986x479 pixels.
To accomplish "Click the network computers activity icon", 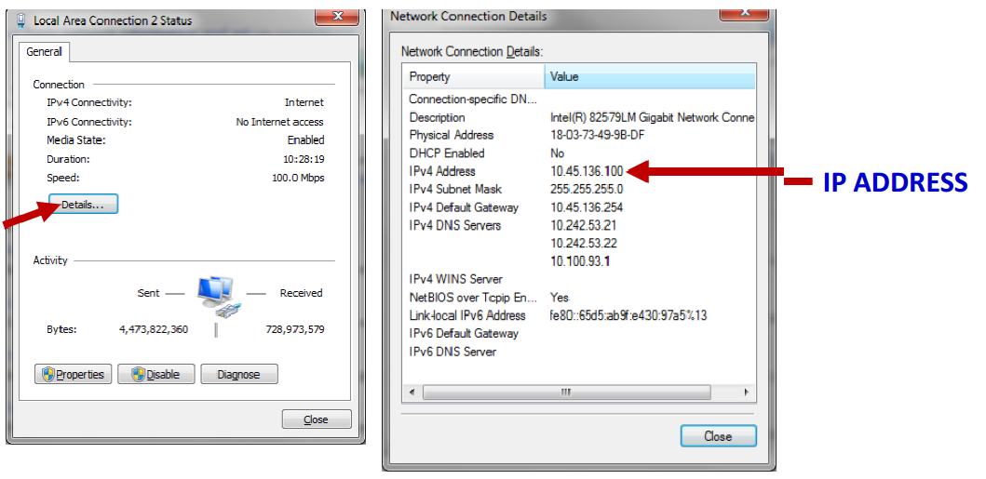I will [x=218, y=297].
